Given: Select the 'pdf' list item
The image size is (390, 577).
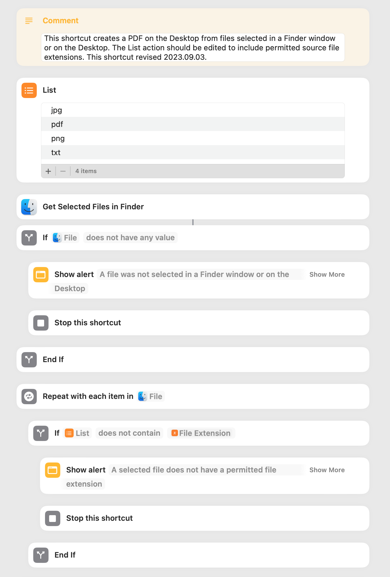Looking at the screenshot, I should coord(57,124).
